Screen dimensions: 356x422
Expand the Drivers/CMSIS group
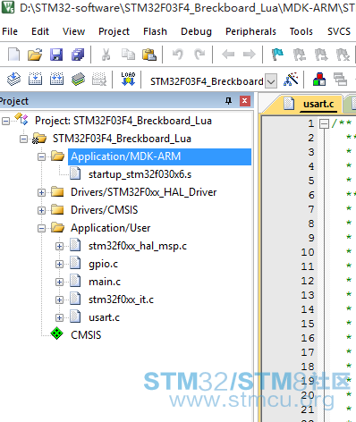pyautogui.click(x=41, y=210)
